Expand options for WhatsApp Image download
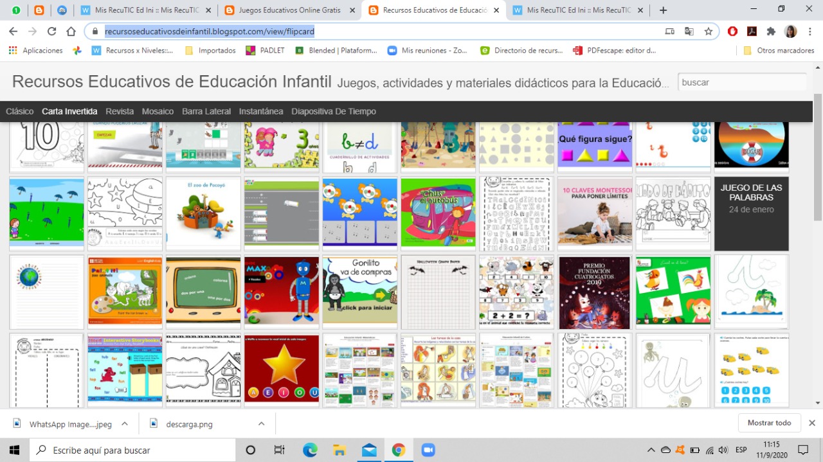 [x=125, y=423]
